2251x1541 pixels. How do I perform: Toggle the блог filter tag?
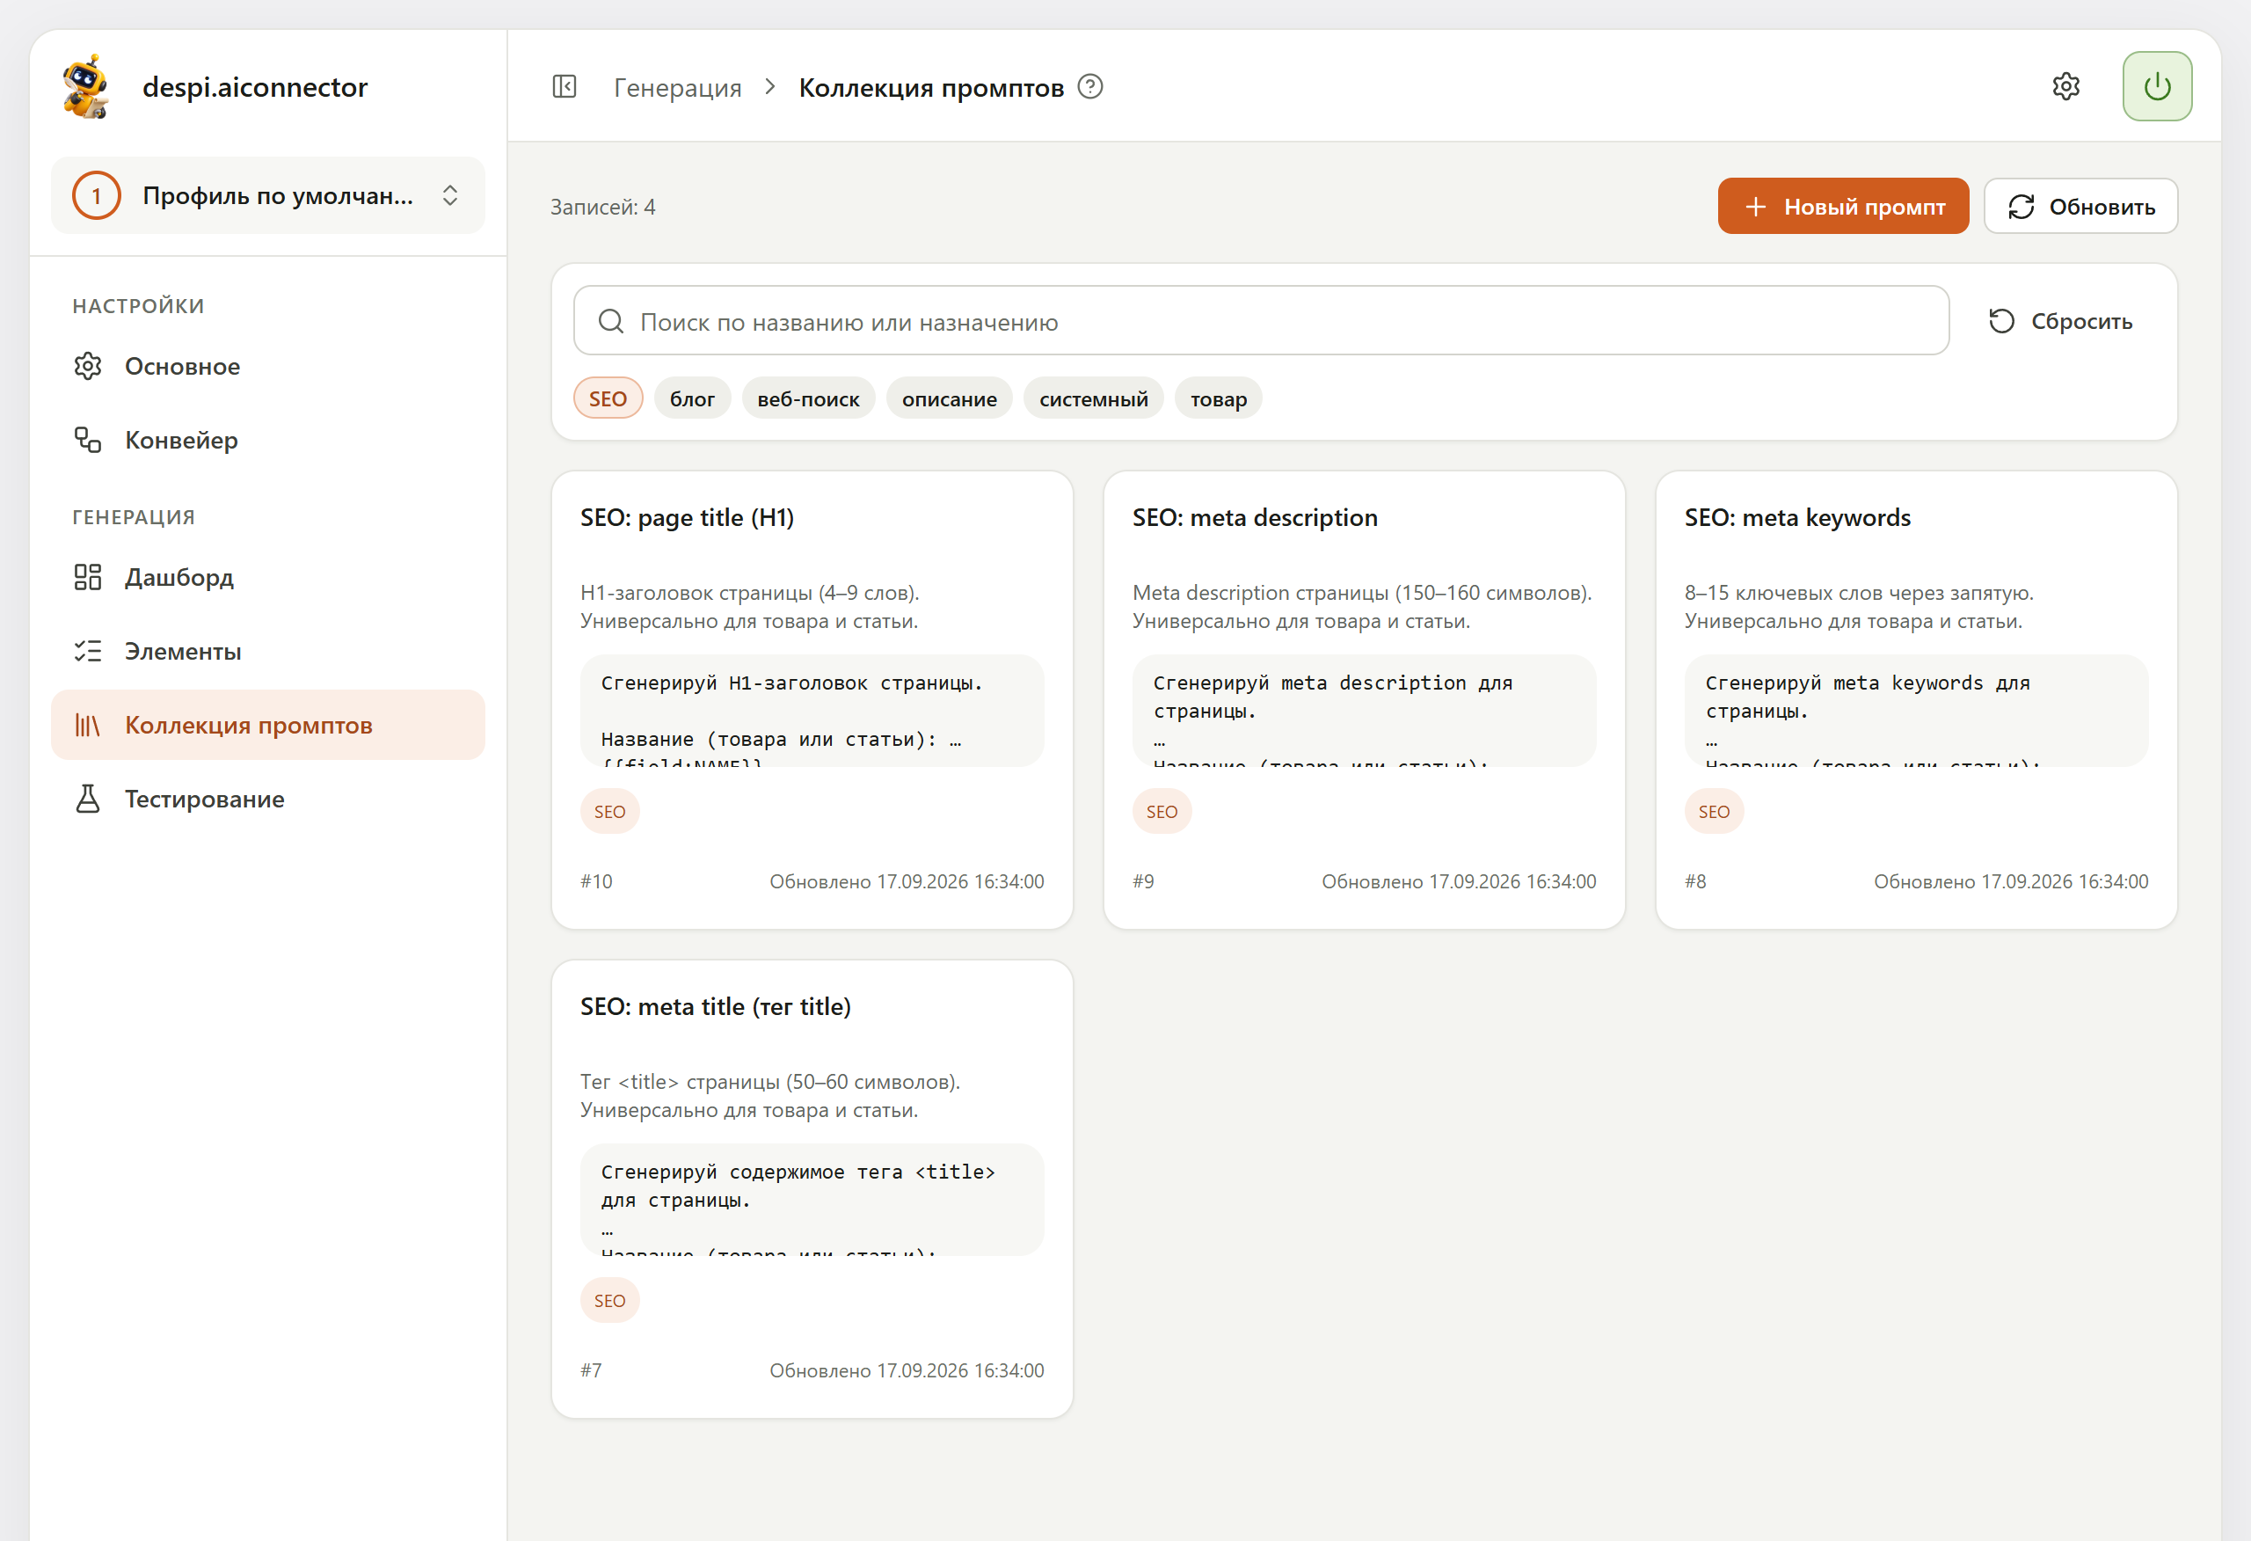click(692, 398)
